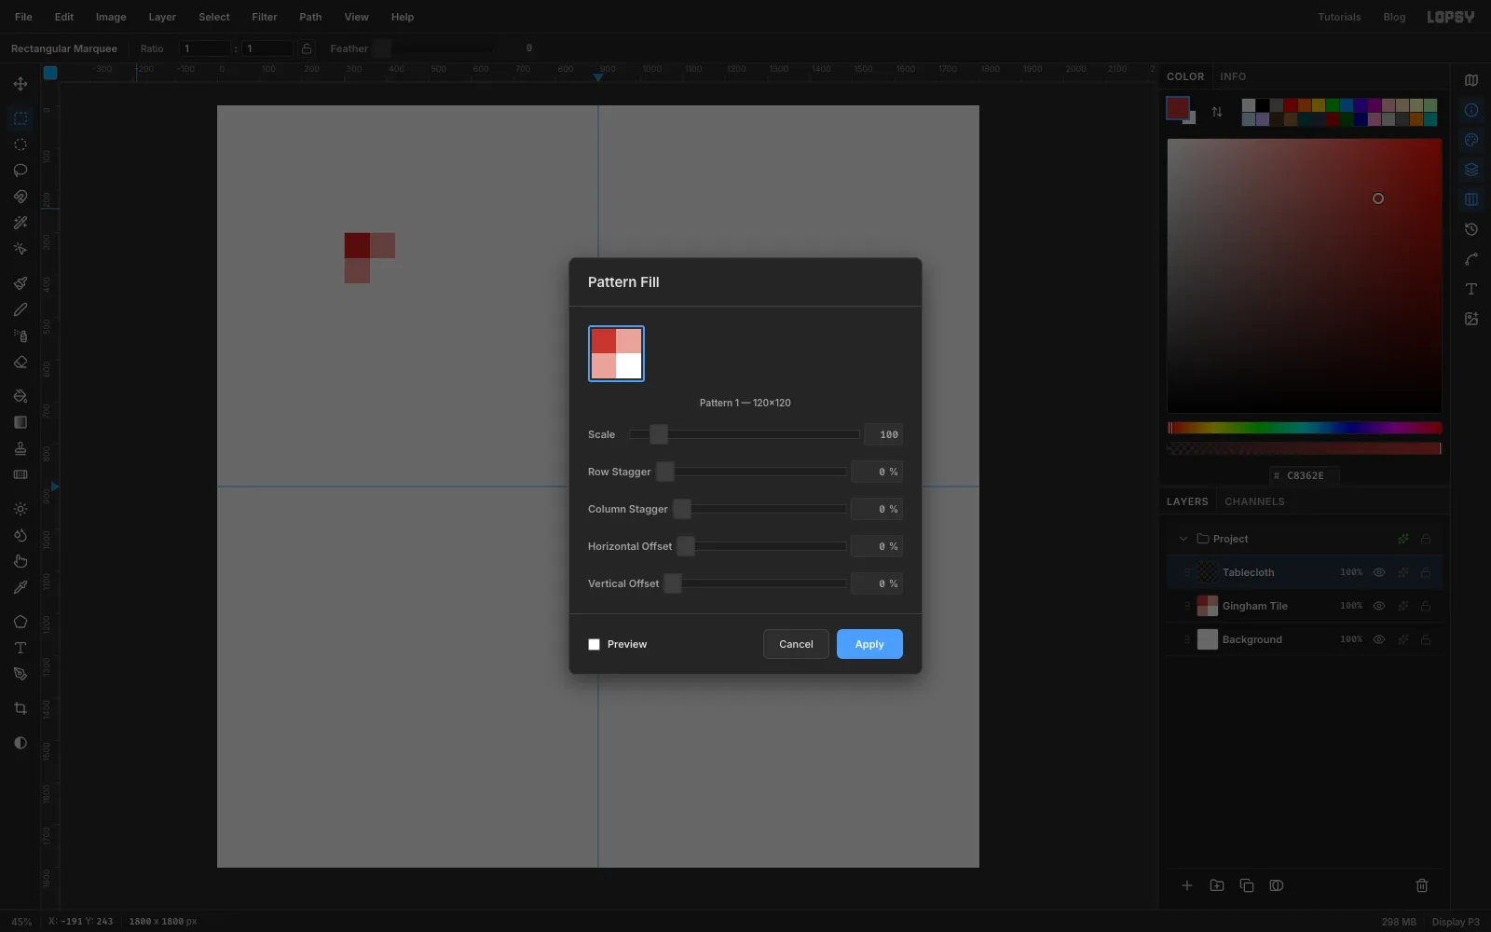Image resolution: width=1491 pixels, height=932 pixels.
Task: Open the History panel icon
Action: point(1471,229)
